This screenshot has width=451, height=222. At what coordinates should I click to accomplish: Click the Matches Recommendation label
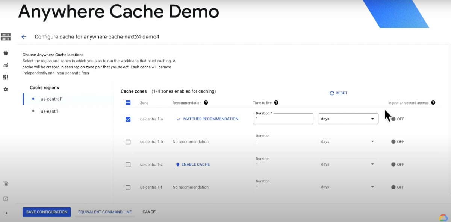tap(210, 119)
